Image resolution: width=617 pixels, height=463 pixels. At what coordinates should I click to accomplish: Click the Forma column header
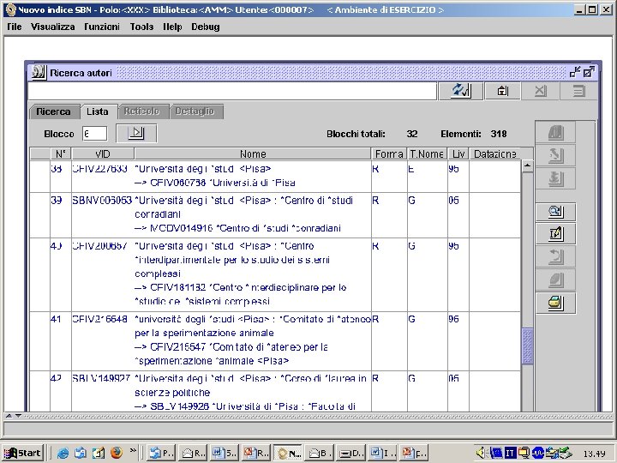[389, 154]
